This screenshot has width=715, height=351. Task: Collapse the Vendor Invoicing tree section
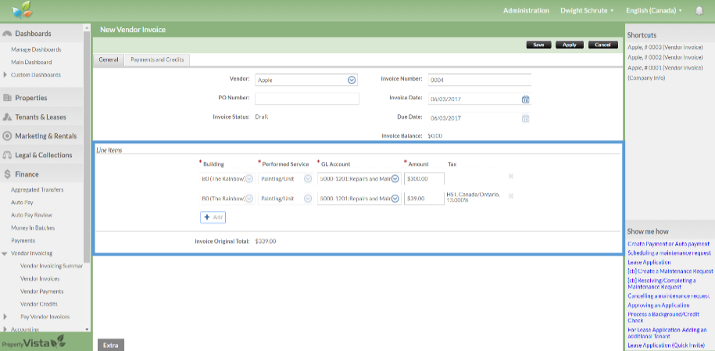[x=5, y=253]
